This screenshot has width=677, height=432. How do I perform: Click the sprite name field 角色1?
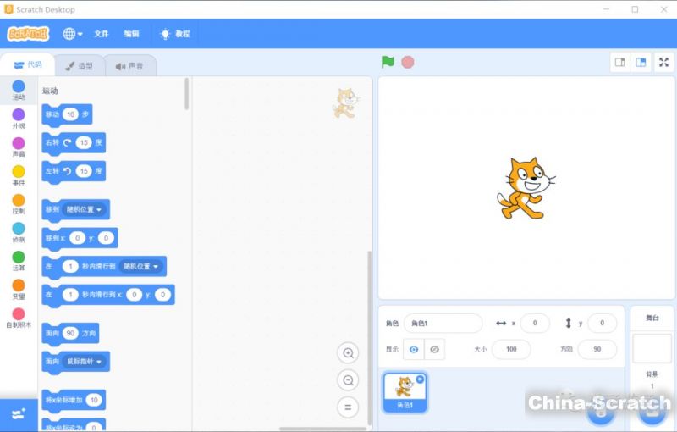(x=442, y=323)
